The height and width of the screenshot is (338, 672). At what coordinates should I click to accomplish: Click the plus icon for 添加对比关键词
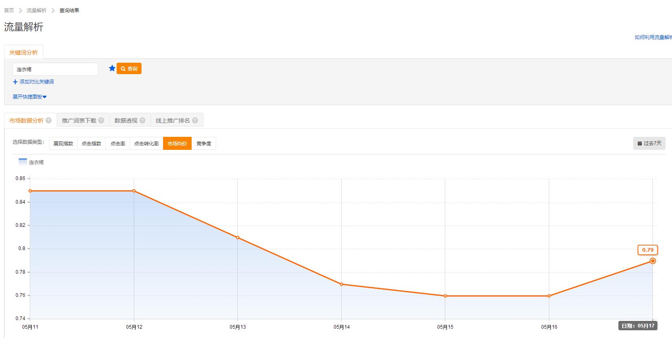(15, 82)
